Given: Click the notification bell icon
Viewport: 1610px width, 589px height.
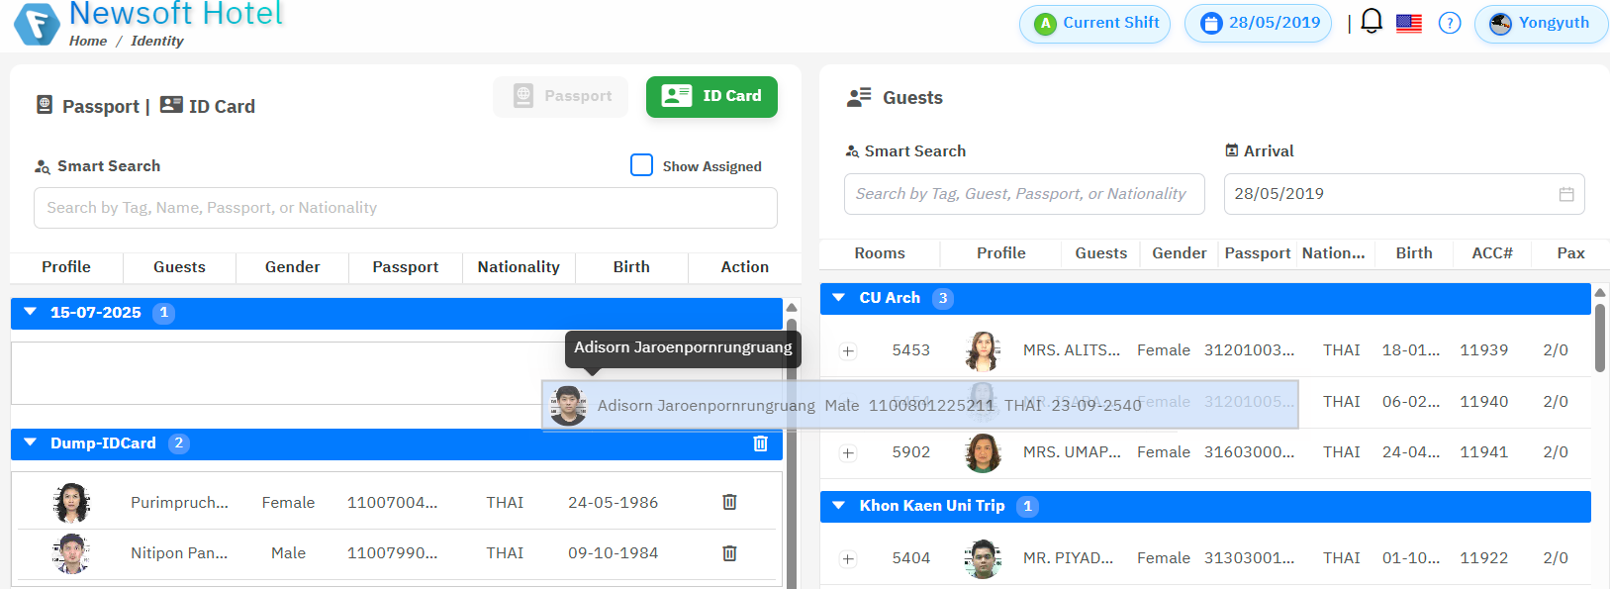Looking at the screenshot, I should click(1372, 22).
